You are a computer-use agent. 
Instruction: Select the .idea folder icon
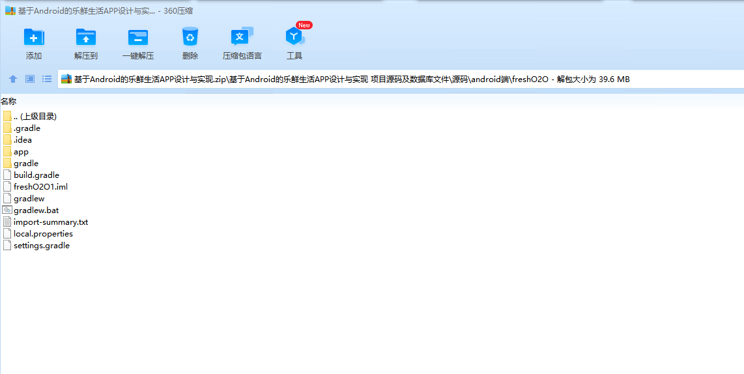coord(7,140)
